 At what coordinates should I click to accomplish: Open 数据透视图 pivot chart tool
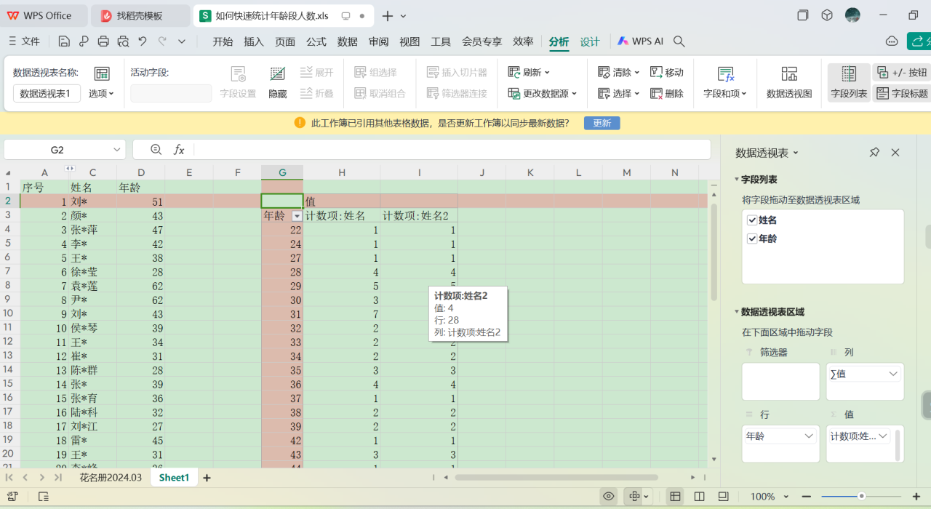click(789, 83)
